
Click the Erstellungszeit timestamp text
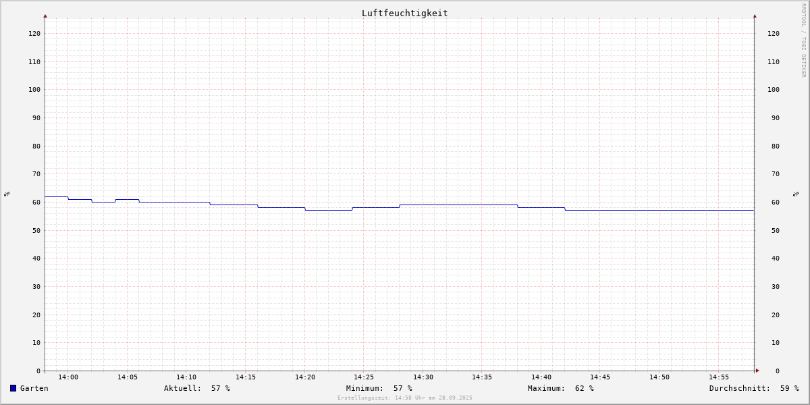tap(405, 398)
